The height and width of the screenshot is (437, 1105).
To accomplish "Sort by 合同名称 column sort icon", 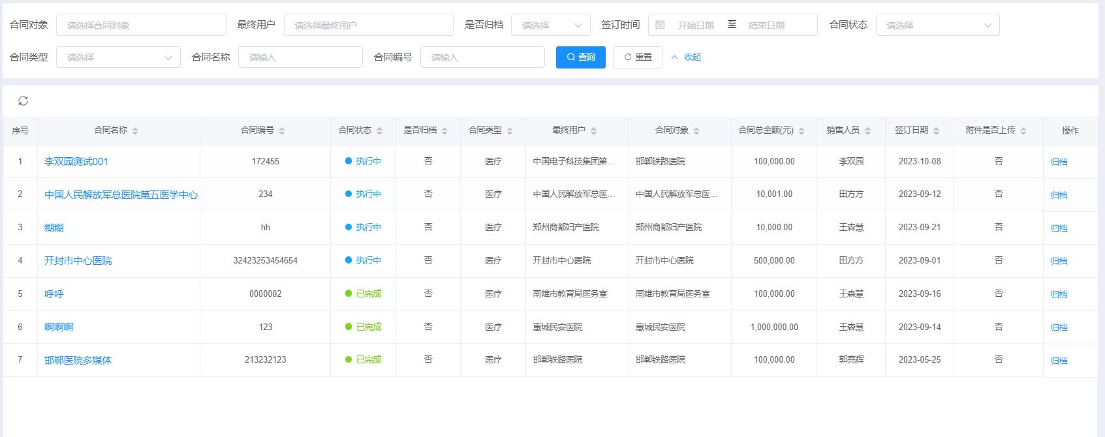I will 135,131.
